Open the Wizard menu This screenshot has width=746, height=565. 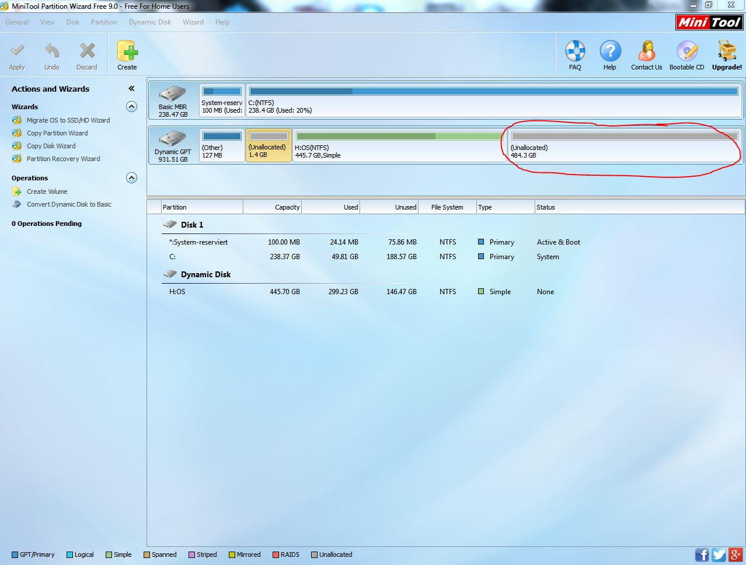pos(193,22)
